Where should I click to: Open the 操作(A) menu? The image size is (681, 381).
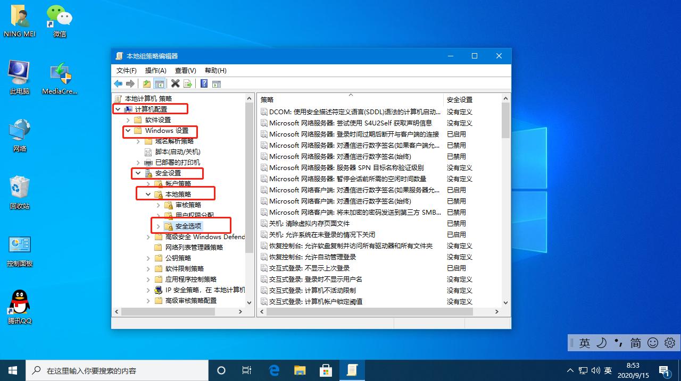point(155,70)
